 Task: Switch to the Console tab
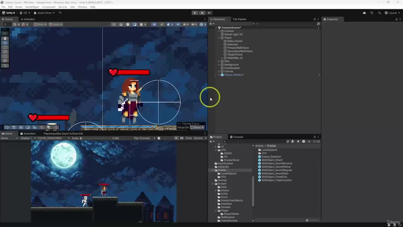(x=236, y=137)
